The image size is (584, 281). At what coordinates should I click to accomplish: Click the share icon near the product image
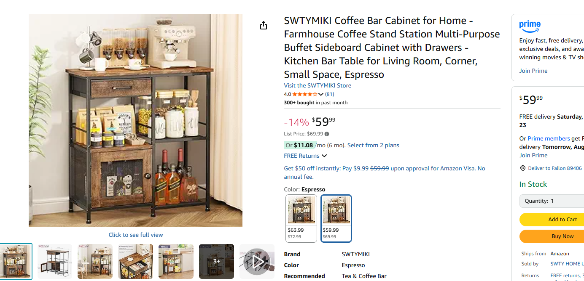click(264, 25)
